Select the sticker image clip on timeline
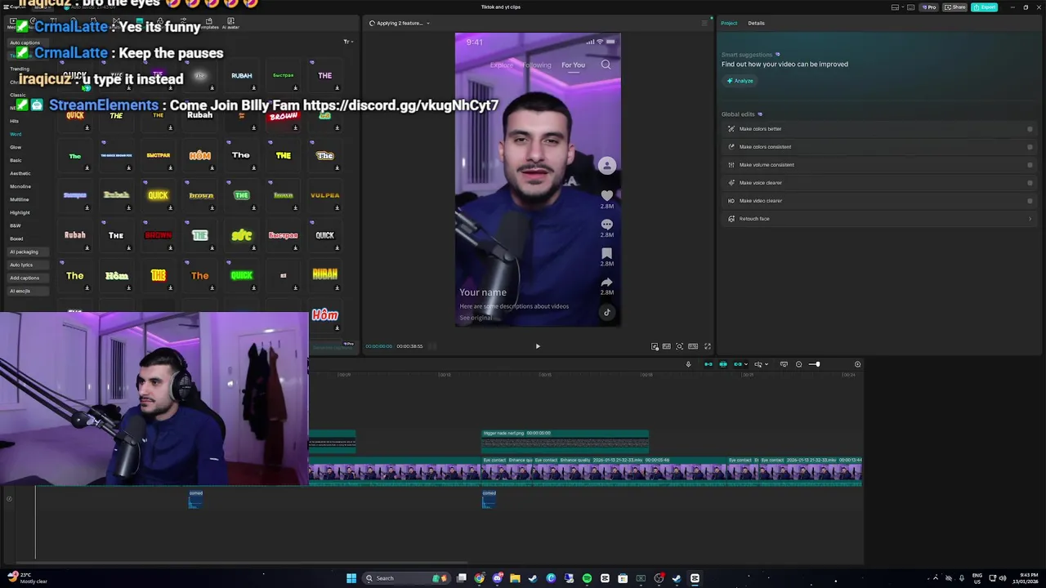1046x588 pixels. pos(565,442)
